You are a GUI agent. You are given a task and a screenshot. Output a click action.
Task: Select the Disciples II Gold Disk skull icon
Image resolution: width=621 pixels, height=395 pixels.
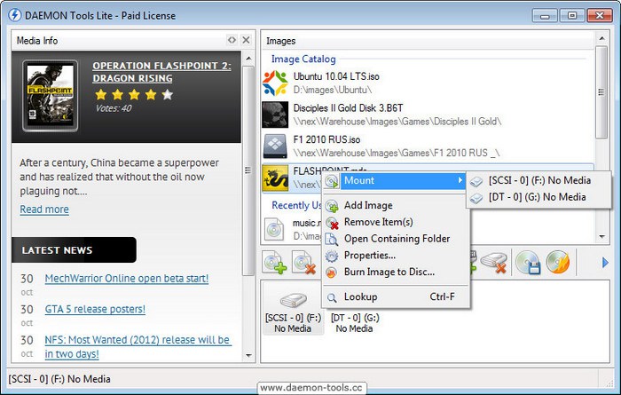point(275,115)
